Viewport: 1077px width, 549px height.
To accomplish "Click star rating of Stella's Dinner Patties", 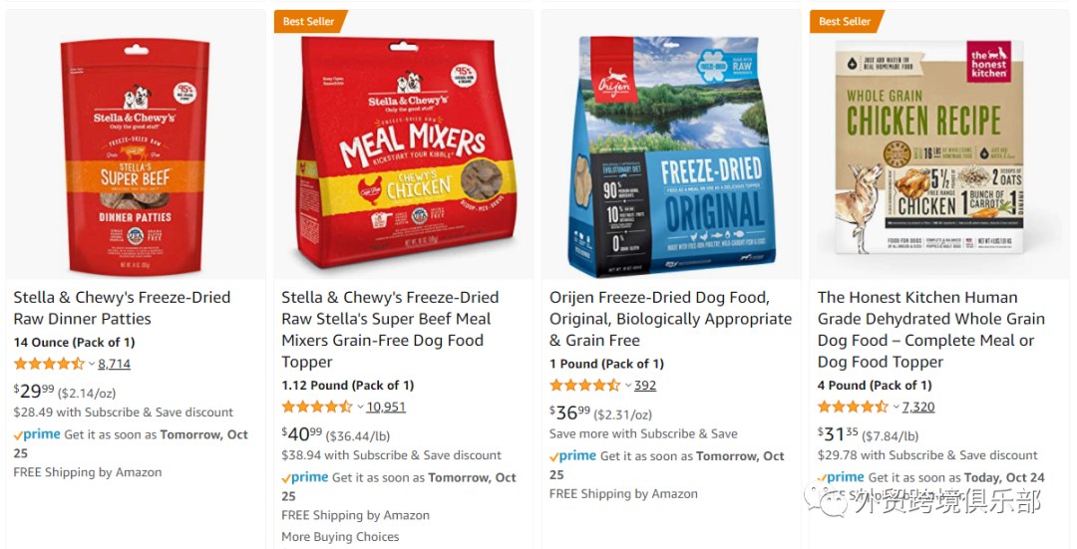I will coord(49,364).
